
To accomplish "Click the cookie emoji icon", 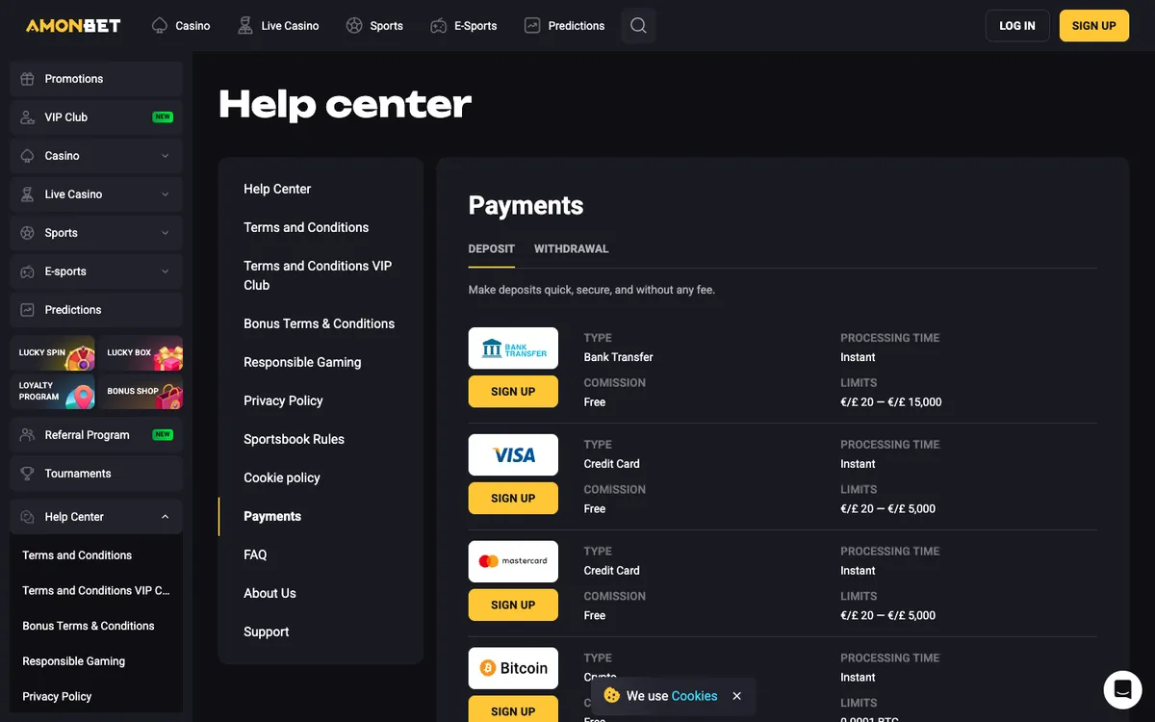I will pos(611,695).
